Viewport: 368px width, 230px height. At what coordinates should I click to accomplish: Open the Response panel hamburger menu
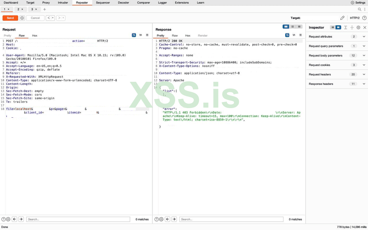point(300,35)
